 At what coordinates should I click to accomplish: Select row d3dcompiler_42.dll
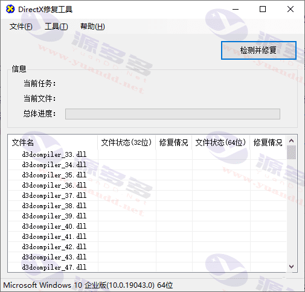click(147, 247)
